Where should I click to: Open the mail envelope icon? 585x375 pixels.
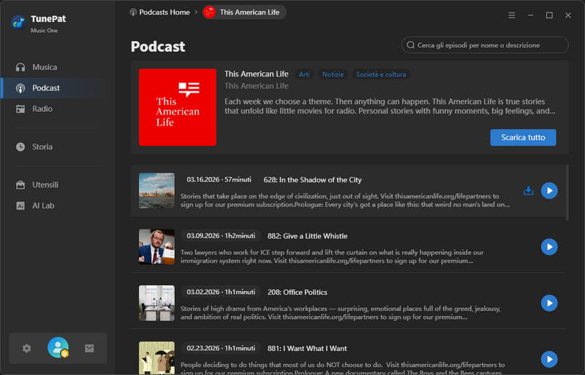click(89, 348)
